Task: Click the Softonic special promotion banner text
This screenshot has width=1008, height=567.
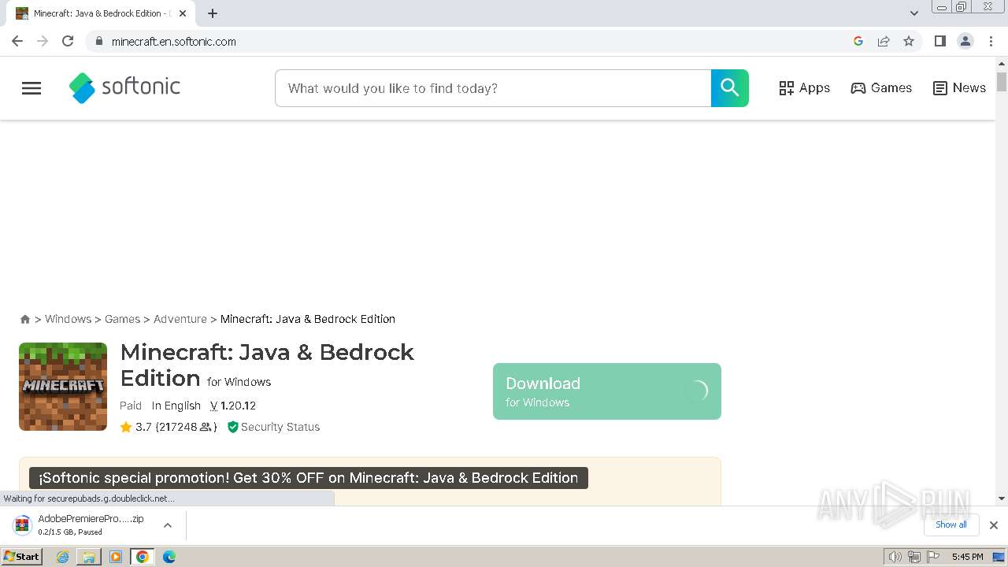Action: click(x=309, y=478)
